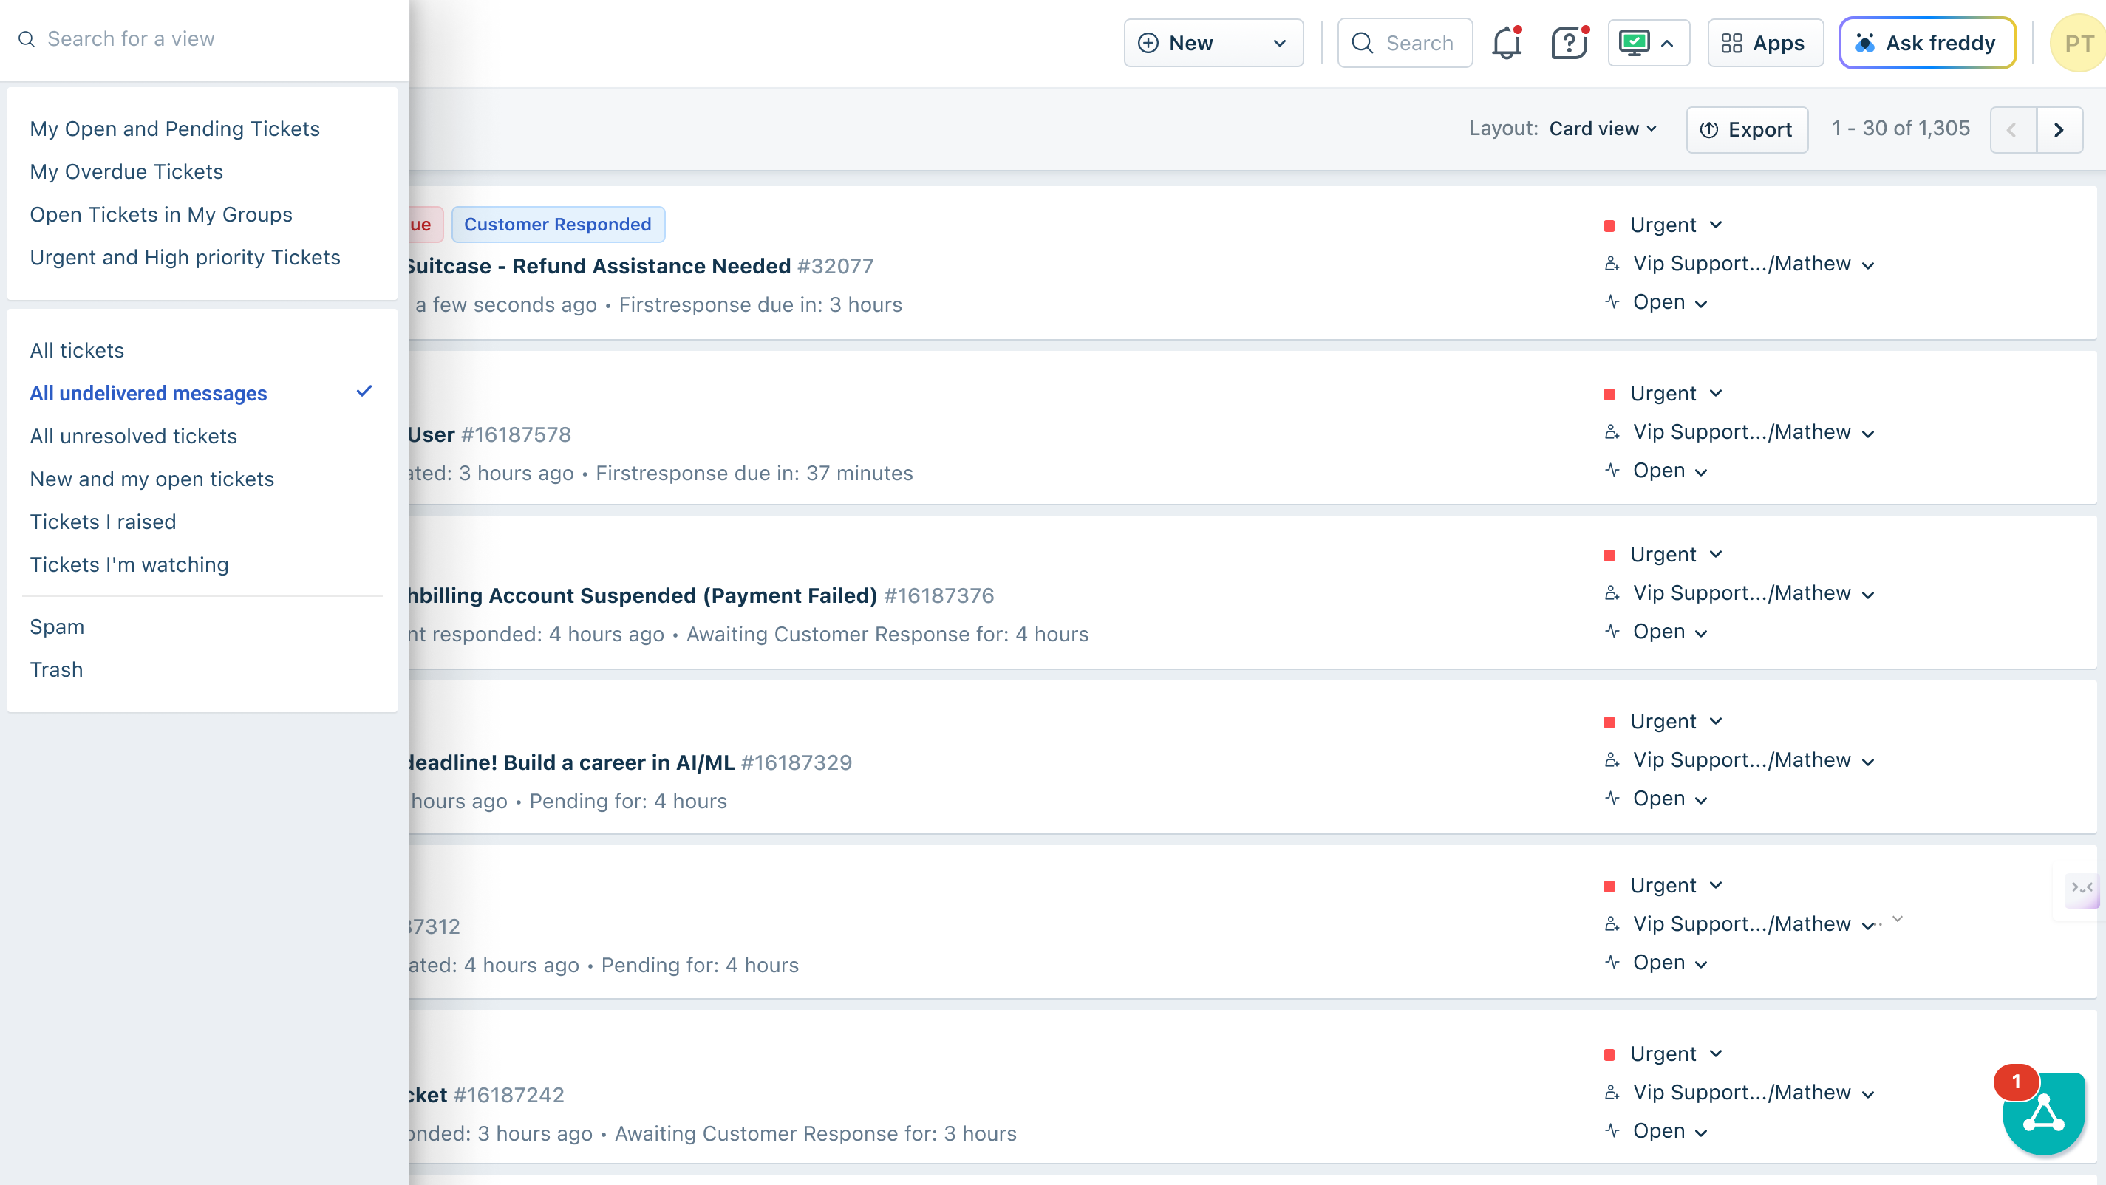Click the PT profile avatar

(x=2077, y=44)
